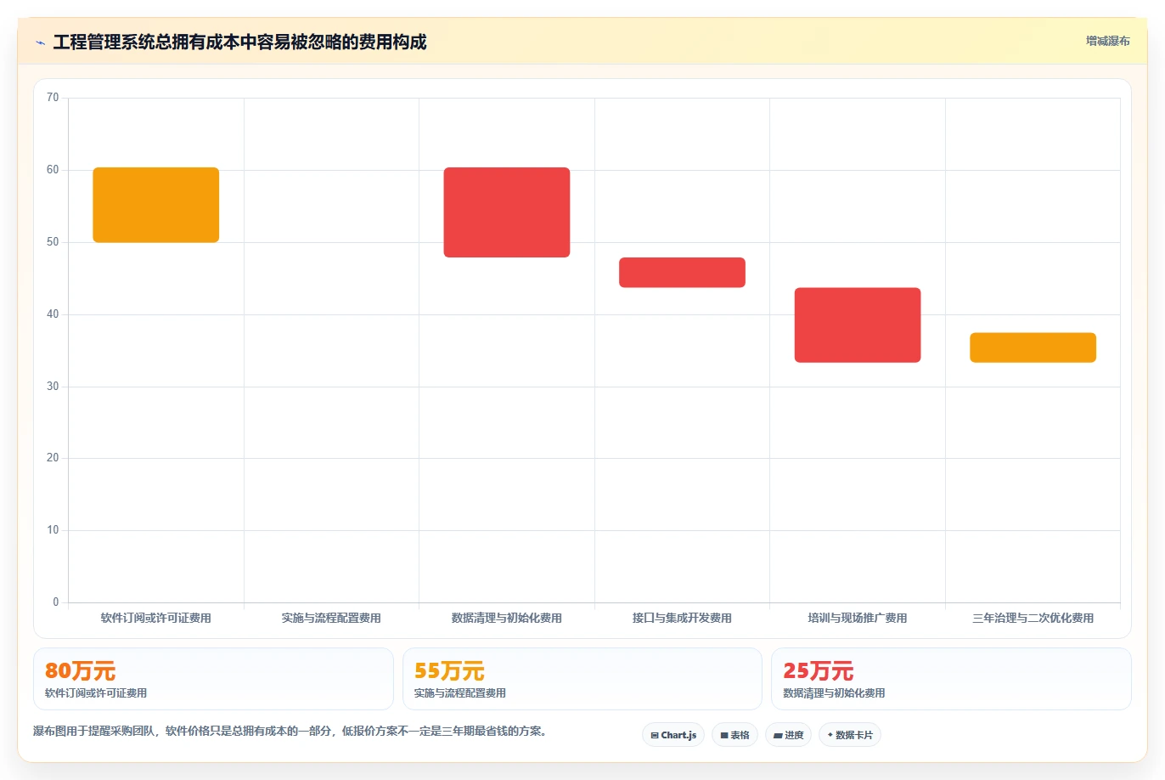Click the y-axis value 70

(x=53, y=98)
